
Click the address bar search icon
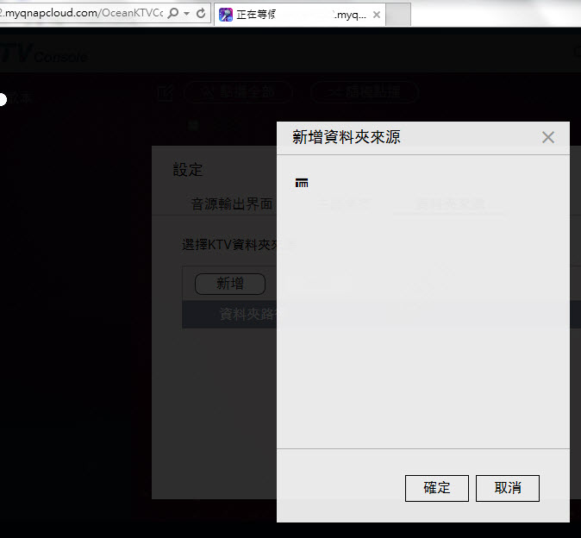[172, 13]
